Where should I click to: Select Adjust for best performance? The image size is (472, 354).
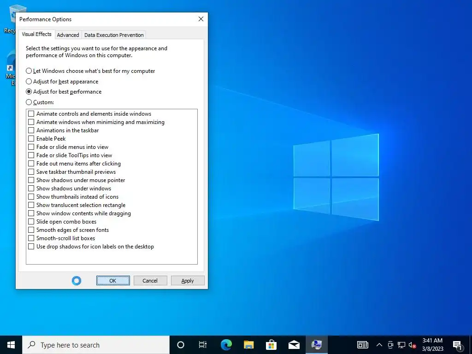click(x=64, y=92)
